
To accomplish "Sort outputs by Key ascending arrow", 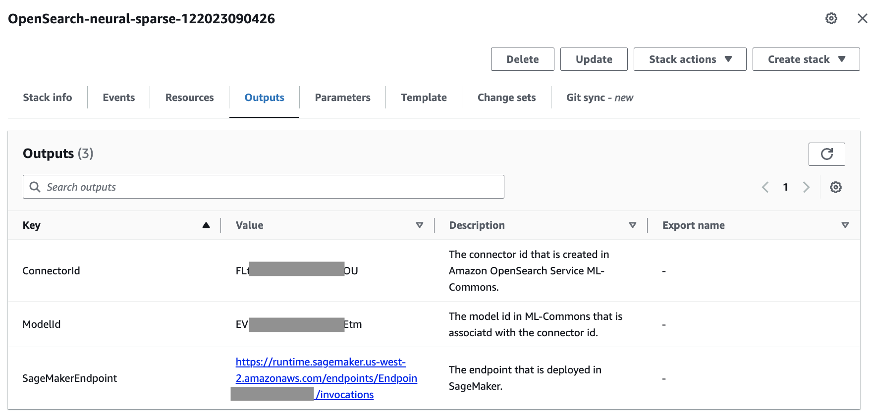I will (206, 225).
